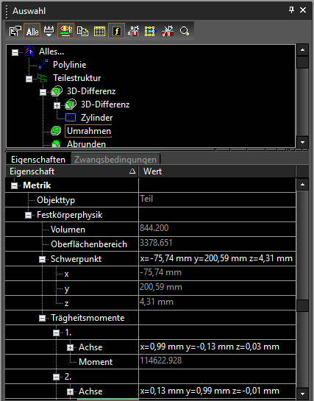
Task: Toggle the yellow function 'f' button
Action: tap(116, 31)
